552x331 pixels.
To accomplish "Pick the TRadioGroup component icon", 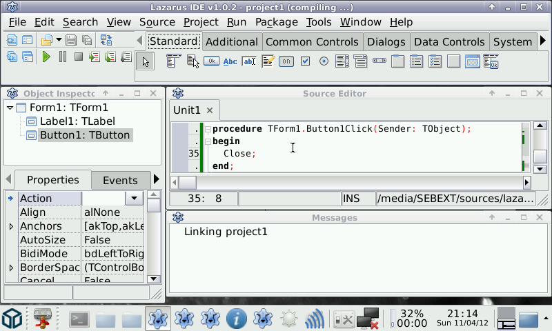I will (x=417, y=61).
